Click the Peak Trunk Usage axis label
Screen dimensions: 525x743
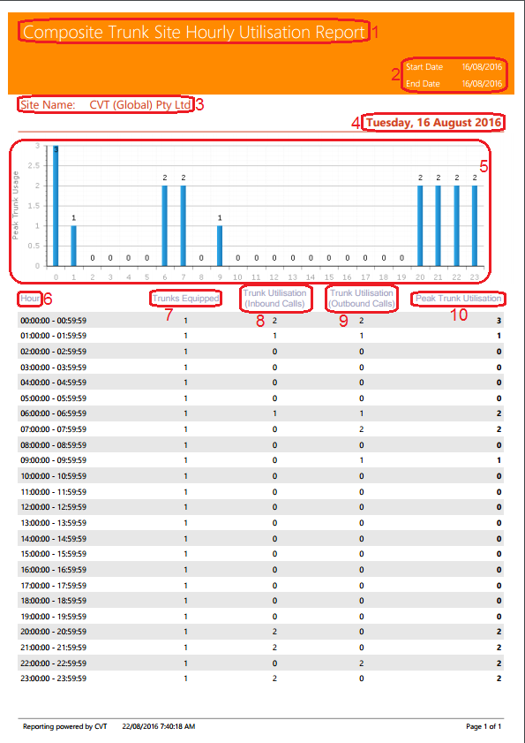pos(15,205)
